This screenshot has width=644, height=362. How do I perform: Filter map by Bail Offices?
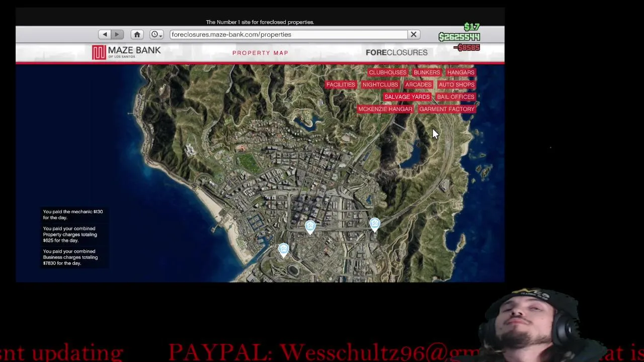click(x=456, y=97)
